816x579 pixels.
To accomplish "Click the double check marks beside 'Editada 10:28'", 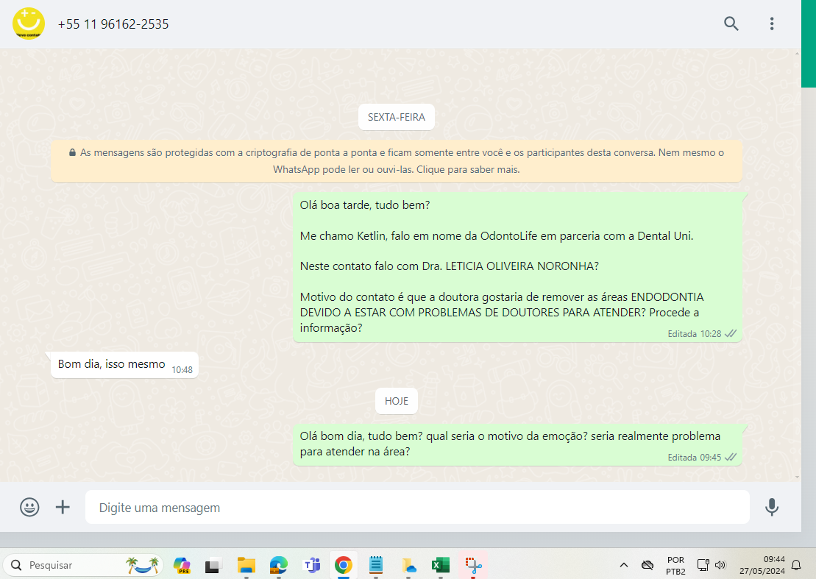I will pos(731,333).
